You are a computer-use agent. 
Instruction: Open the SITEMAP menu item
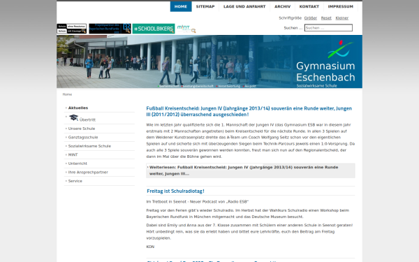205,6
